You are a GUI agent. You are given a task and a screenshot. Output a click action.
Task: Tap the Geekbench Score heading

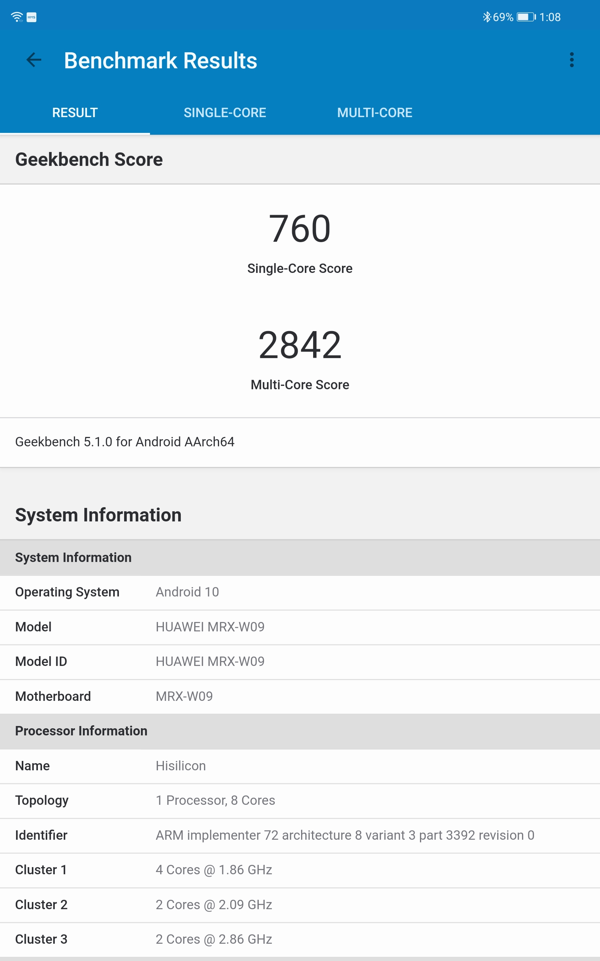(89, 160)
